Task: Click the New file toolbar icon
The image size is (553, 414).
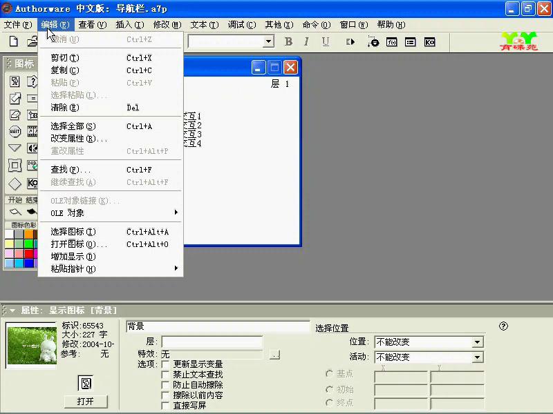Action: coord(13,41)
